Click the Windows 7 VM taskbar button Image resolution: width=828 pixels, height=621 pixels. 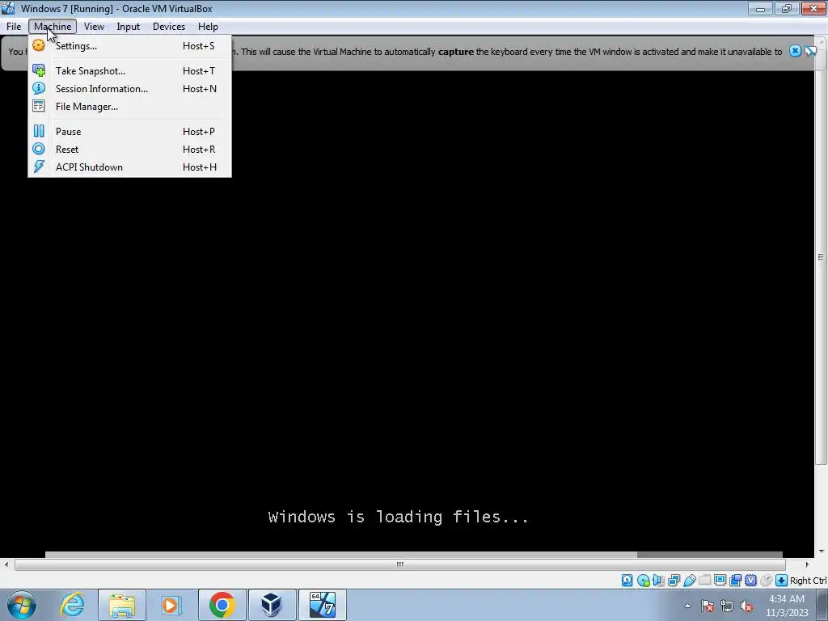(x=323, y=605)
